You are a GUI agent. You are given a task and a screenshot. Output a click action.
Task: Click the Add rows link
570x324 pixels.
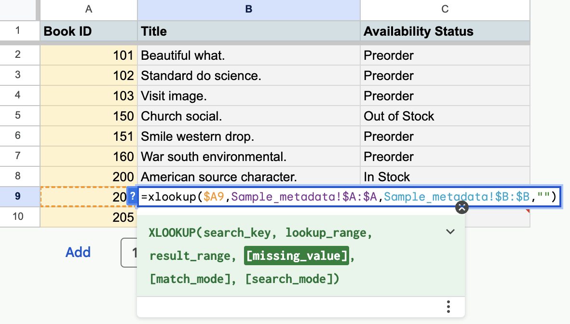pyautogui.click(x=78, y=252)
